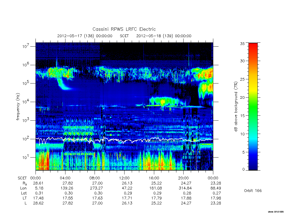Click the Lat value "0.31"

[x=39, y=193]
